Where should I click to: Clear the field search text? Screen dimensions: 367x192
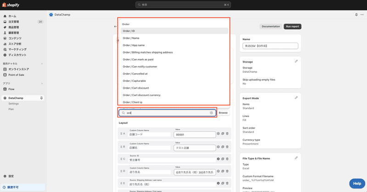tap(211, 112)
